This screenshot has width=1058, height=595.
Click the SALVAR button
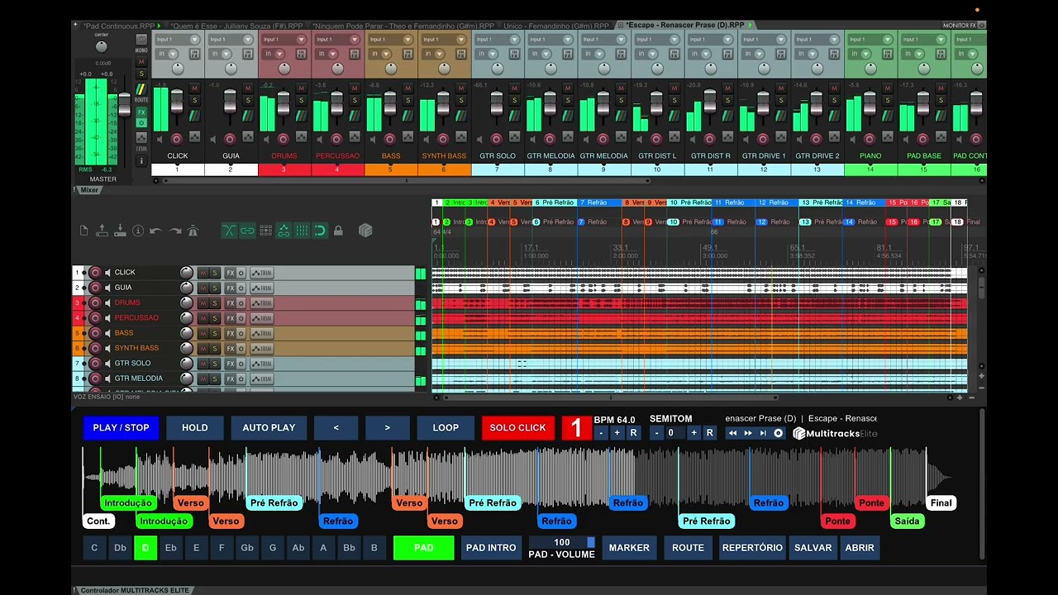(x=813, y=548)
